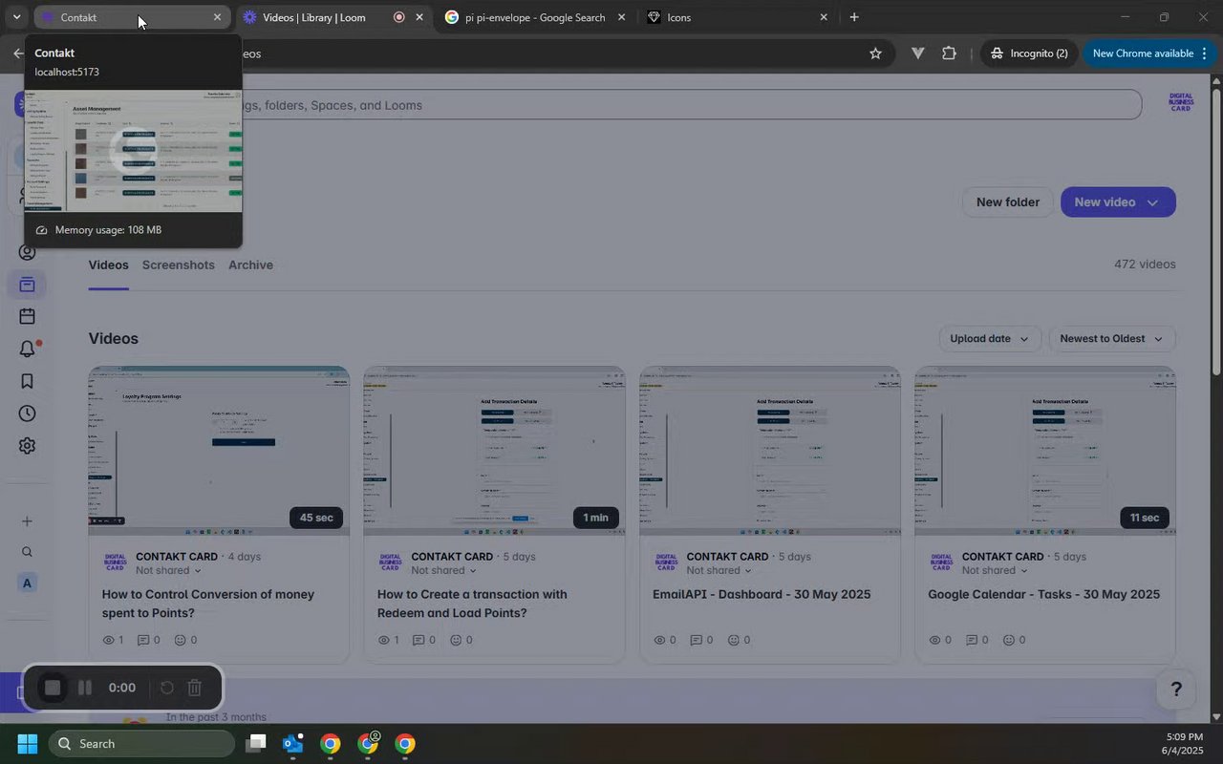Open the calendar meetings icon in sidebar

point(27,316)
